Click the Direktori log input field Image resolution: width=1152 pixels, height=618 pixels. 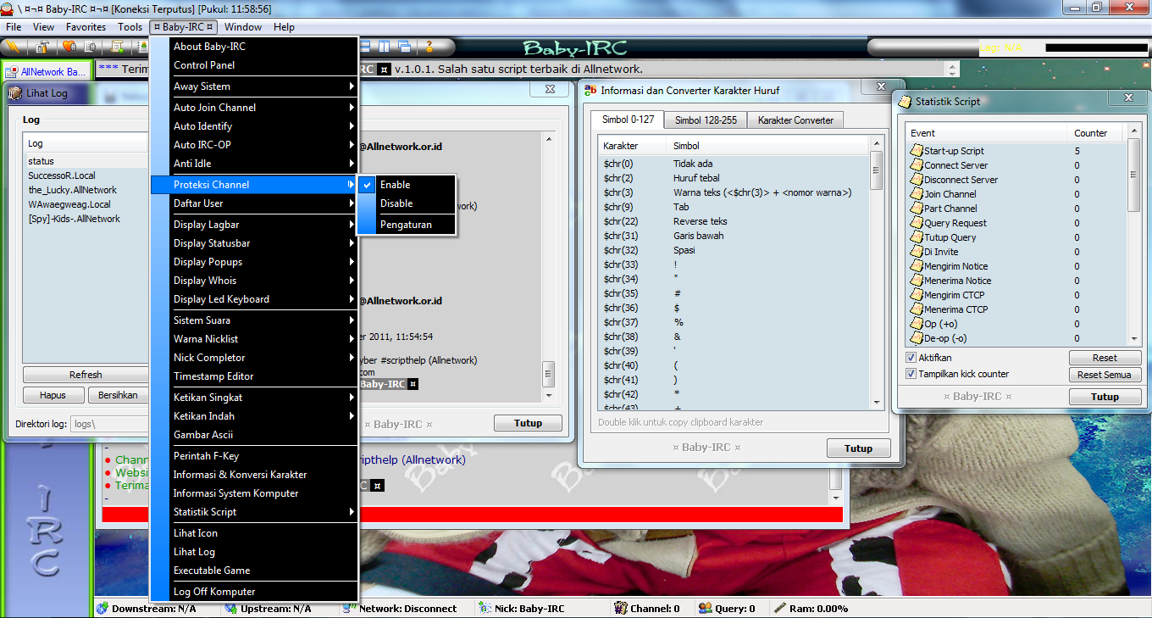pyautogui.click(x=110, y=423)
